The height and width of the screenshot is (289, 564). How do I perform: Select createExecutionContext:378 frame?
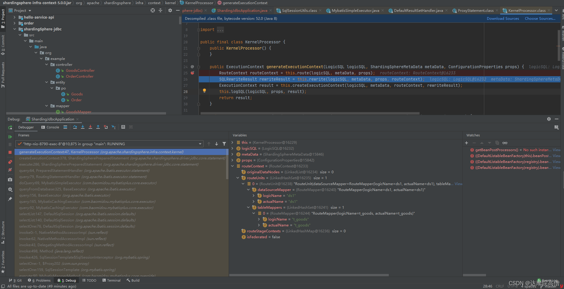point(121,158)
